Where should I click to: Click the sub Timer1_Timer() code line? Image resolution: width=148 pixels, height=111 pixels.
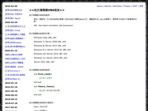[x=44, y=87]
